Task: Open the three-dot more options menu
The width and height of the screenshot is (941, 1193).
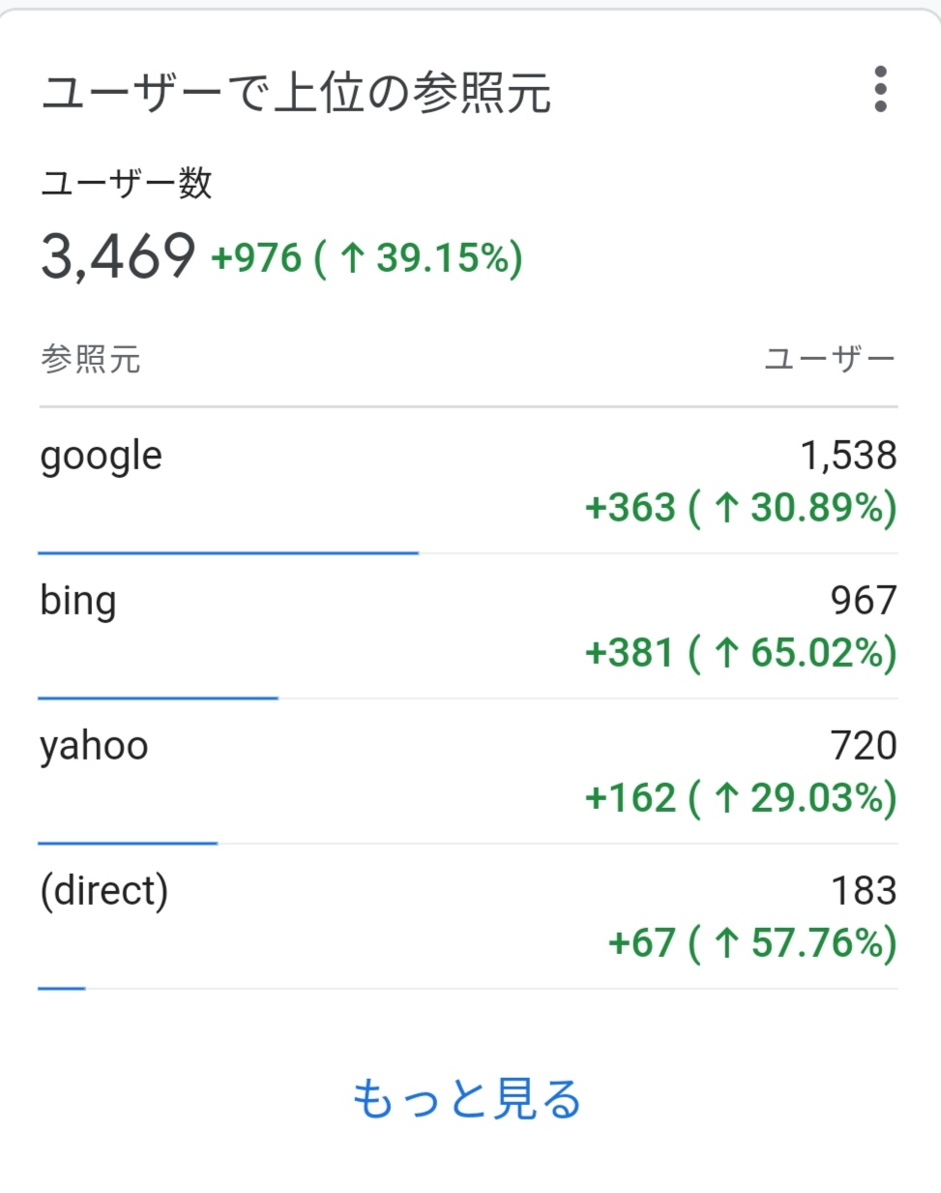Action: (x=880, y=89)
